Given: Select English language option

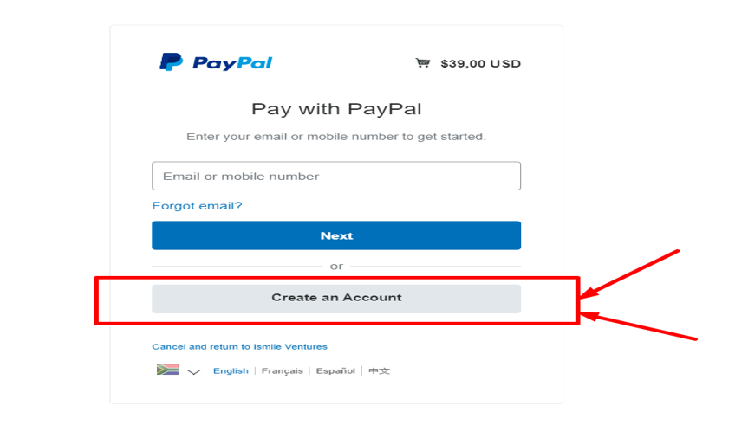Looking at the screenshot, I should pos(231,371).
